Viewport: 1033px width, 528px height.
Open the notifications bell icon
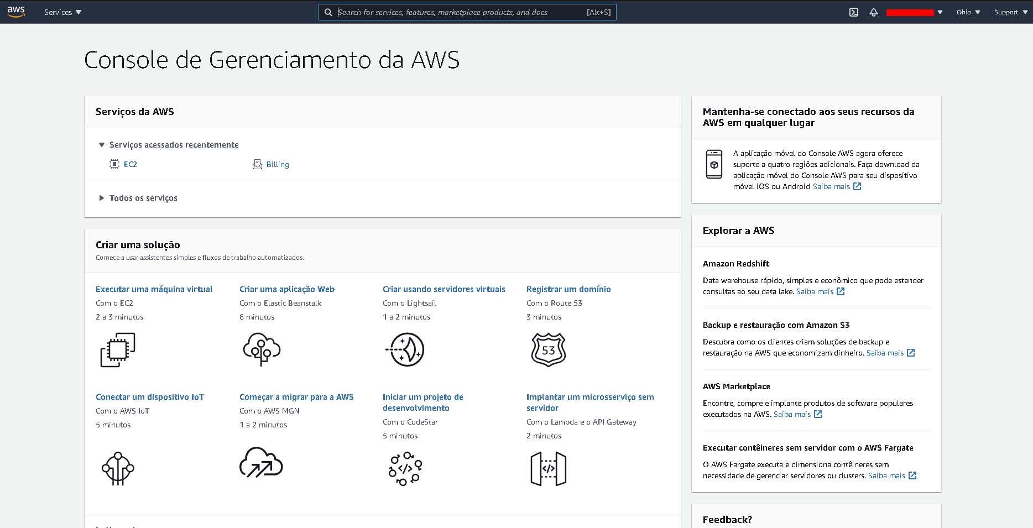pyautogui.click(x=874, y=12)
